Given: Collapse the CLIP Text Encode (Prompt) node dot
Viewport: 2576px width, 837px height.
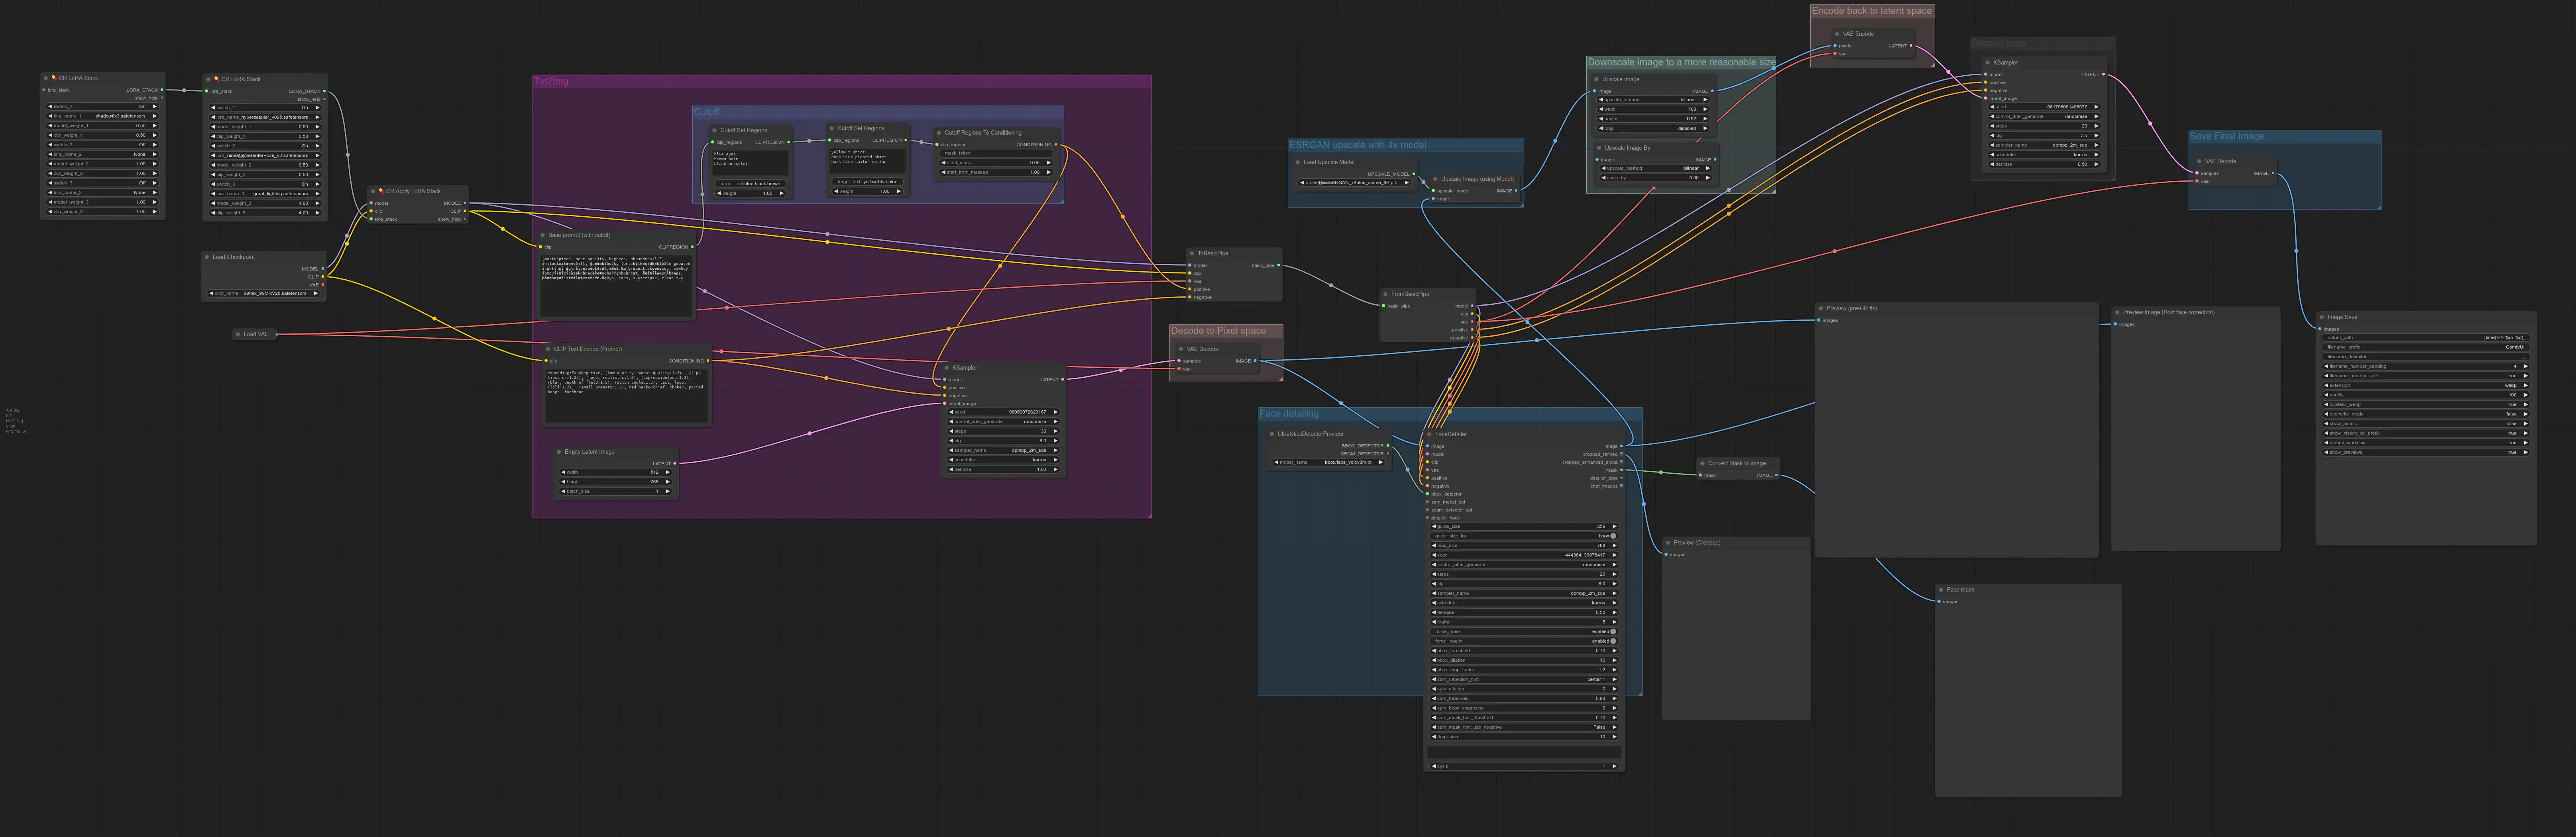Looking at the screenshot, I should point(548,349).
